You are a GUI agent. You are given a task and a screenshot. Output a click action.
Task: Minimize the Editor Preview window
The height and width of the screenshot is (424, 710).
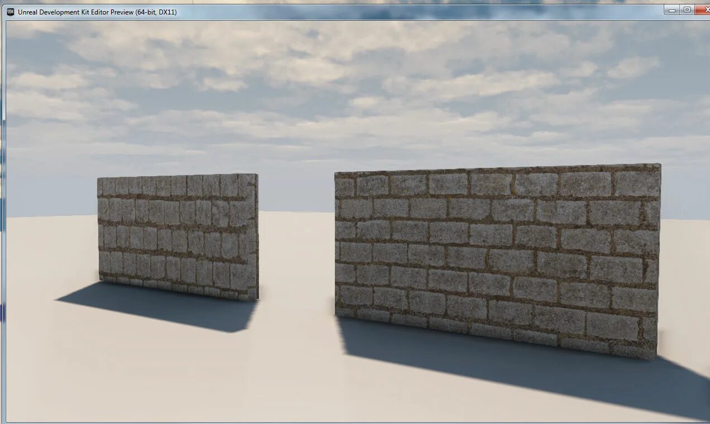click(x=672, y=9)
